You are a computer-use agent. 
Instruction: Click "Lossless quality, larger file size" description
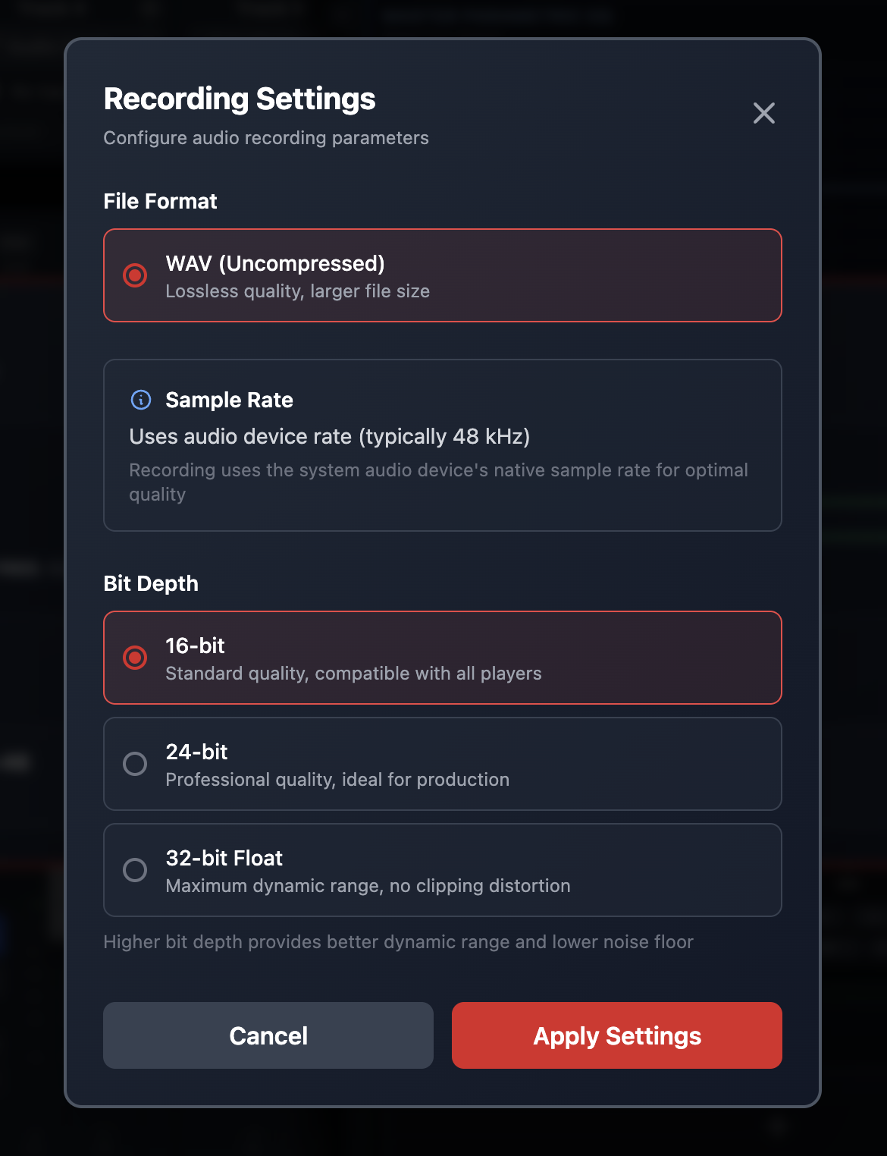pyautogui.click(x=297, y=291)
